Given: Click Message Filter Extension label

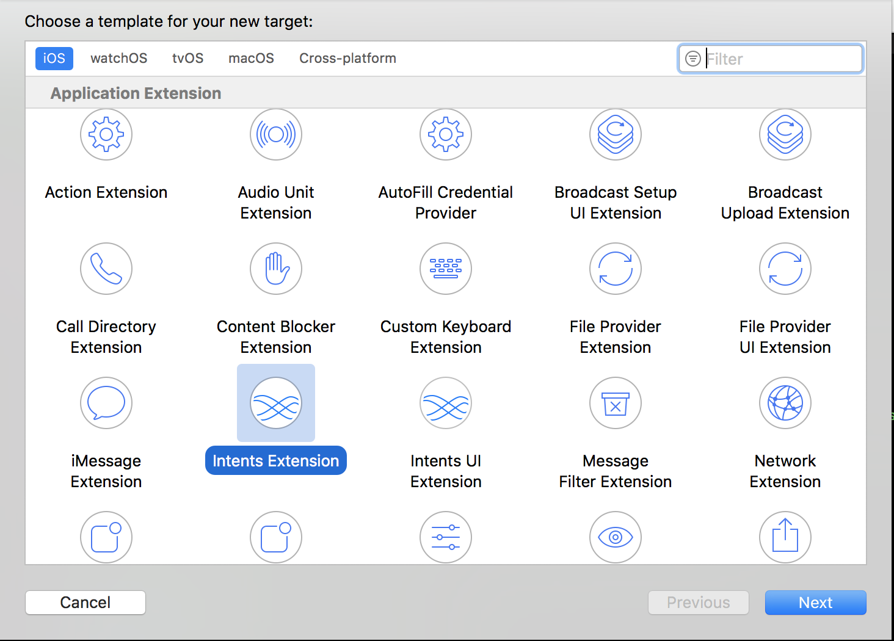Looking at the screenshot, I should pyautogui.click(x=616, y=471).
